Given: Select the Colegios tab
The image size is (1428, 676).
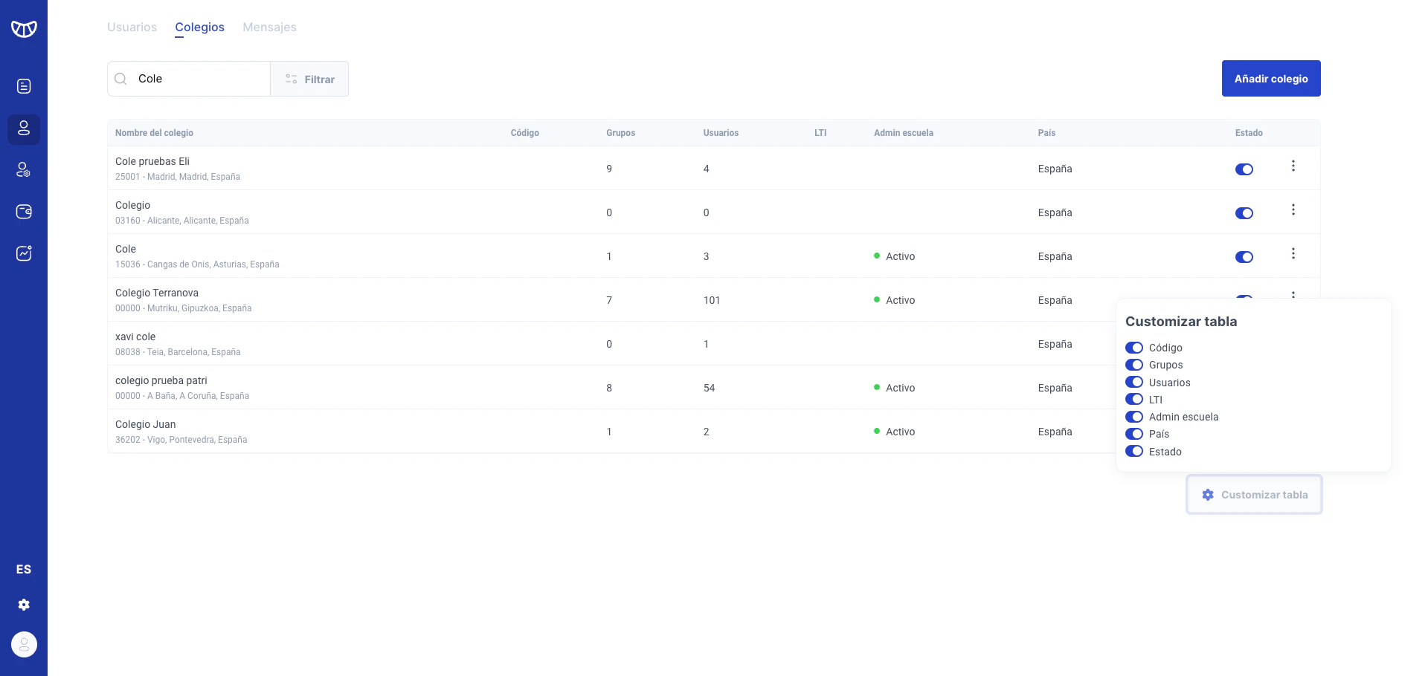Looking at the screenshot, I should (199, 27).
